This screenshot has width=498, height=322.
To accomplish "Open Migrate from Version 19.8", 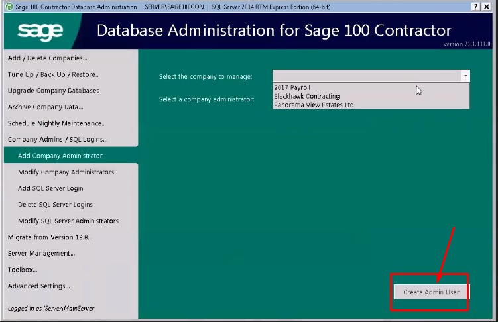I will (50, 237).
